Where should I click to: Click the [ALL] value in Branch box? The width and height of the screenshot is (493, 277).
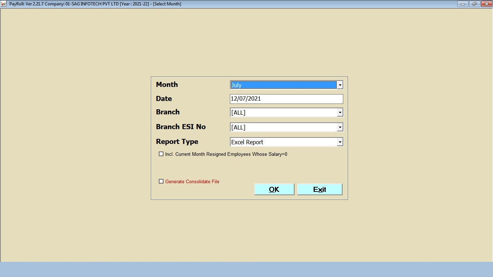238,113
